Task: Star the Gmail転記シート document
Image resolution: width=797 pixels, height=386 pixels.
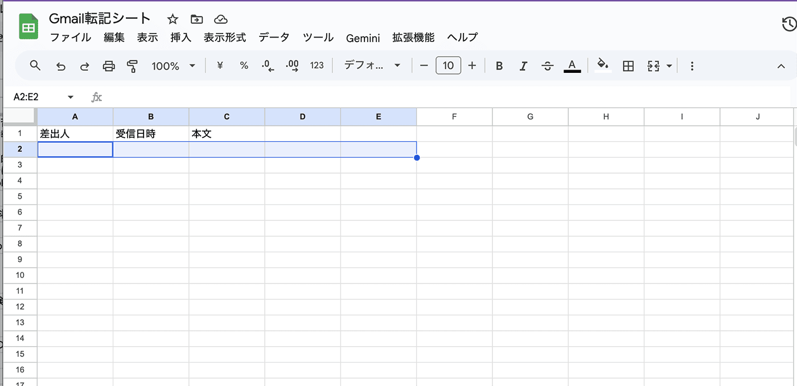Action: point(173,19)
